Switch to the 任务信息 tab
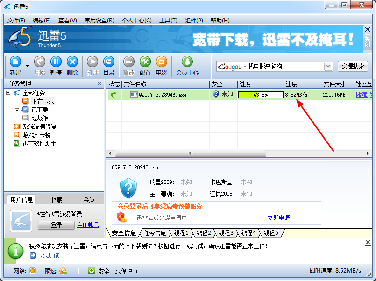The width and height of the screenshot is (376, 281). [155, 233]
